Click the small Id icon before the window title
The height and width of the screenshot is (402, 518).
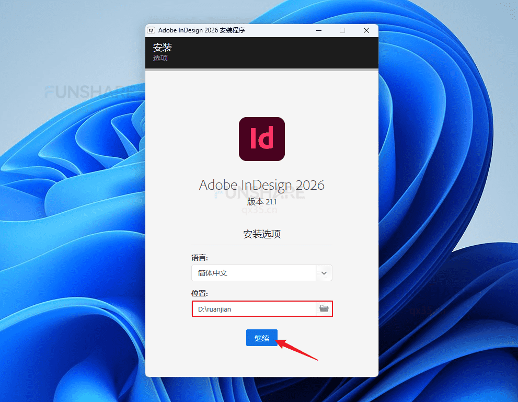pyautogui.click(x=151, y=30)
